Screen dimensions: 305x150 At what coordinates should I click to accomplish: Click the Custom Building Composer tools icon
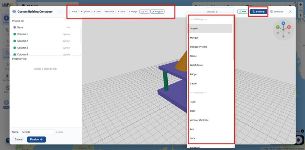pyautogui.click(x=14, y=12)
